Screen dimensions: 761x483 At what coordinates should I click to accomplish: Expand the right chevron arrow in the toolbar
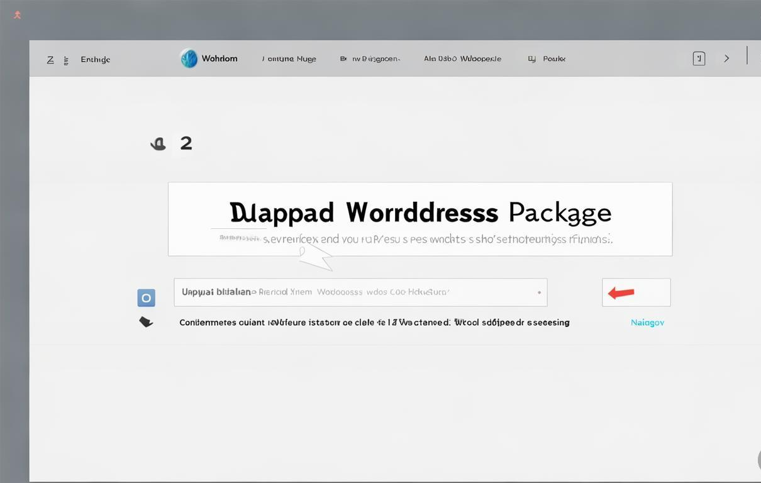point(726,58)
